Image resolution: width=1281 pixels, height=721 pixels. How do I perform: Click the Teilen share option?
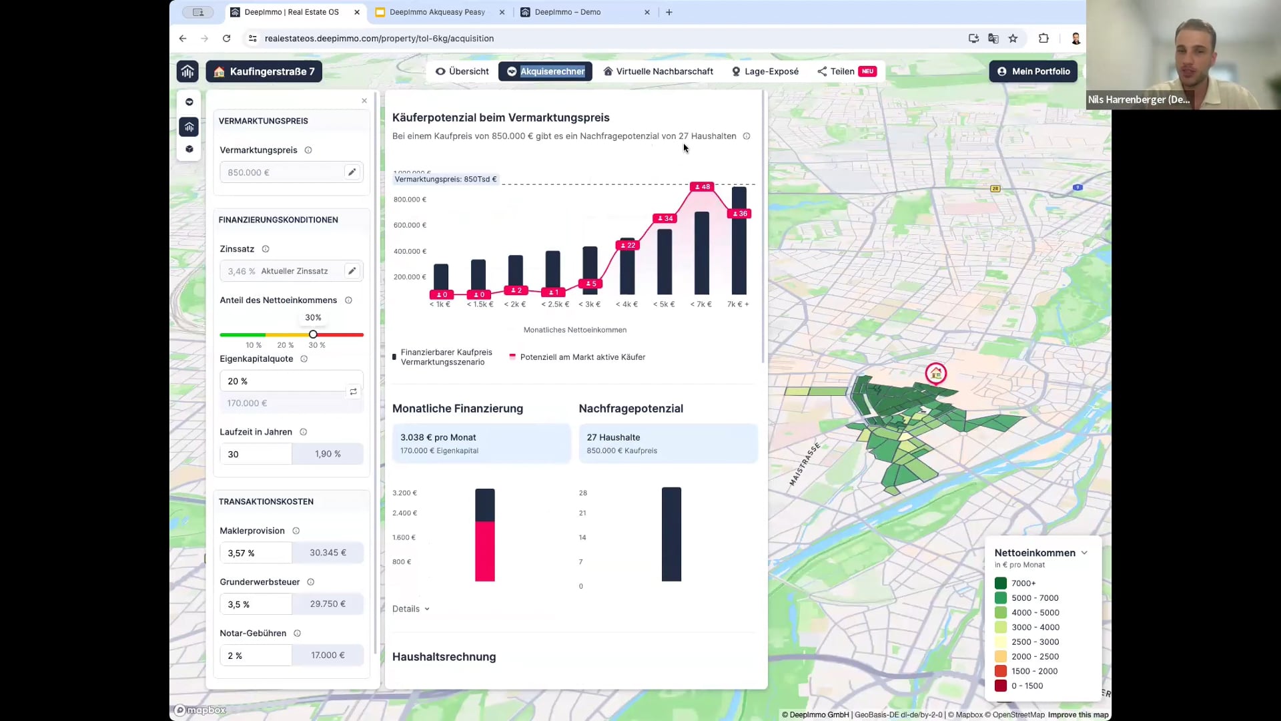[x=847, y=71]
